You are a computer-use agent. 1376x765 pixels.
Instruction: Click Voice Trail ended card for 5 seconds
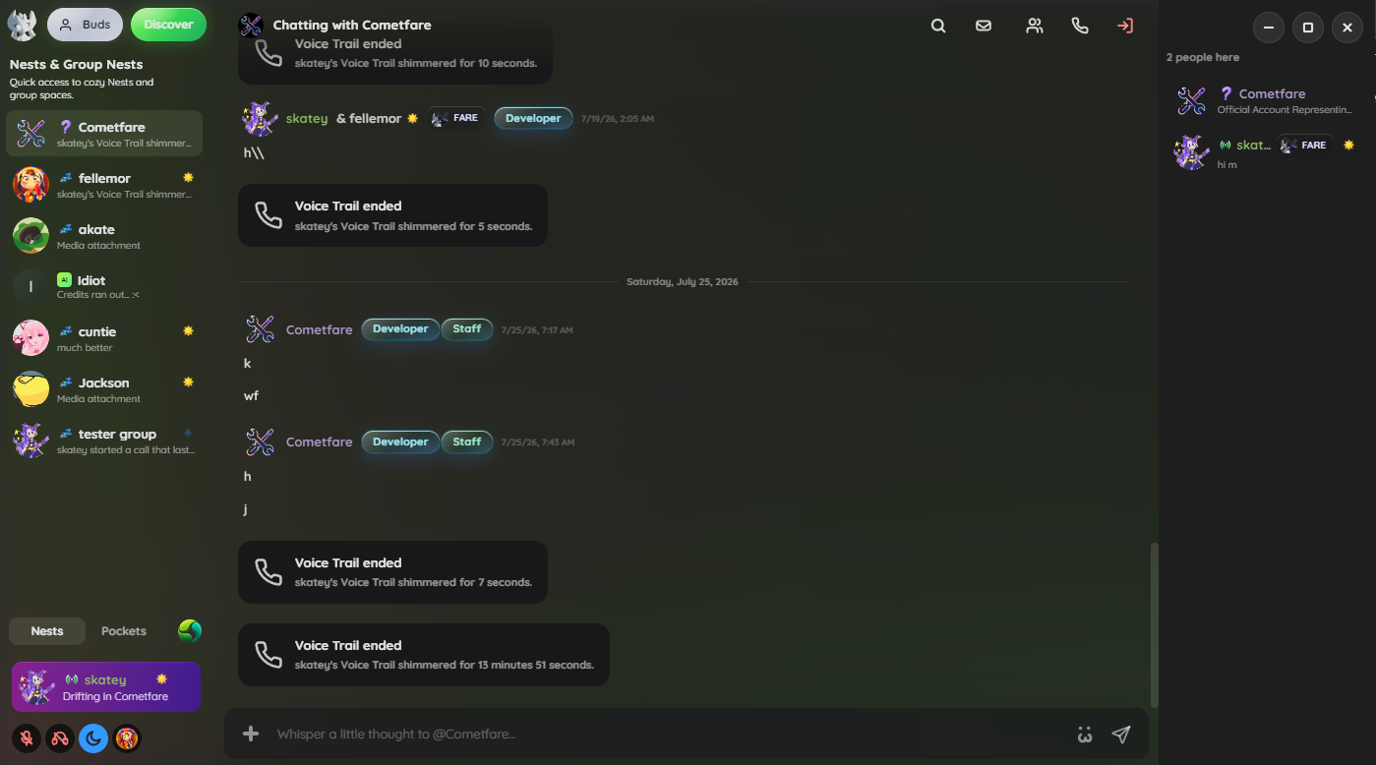(392, 215)
